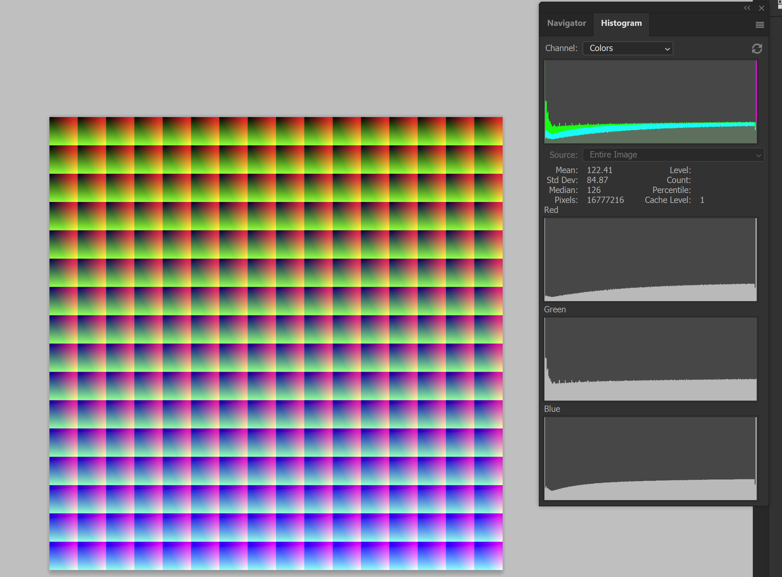This screenshot has height=577, width=782.
Task: Select the Histogram tab
Action: click(x=621, y=24)
